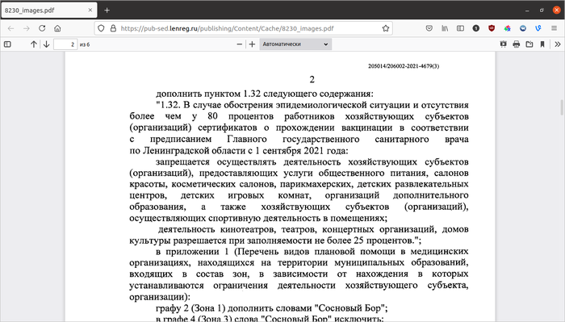Click line 'дополнить пунктом 1.32 следующего содержания'
Image resolution: width=565 pixels, height=322 pixels.
(x=265, y=94)
